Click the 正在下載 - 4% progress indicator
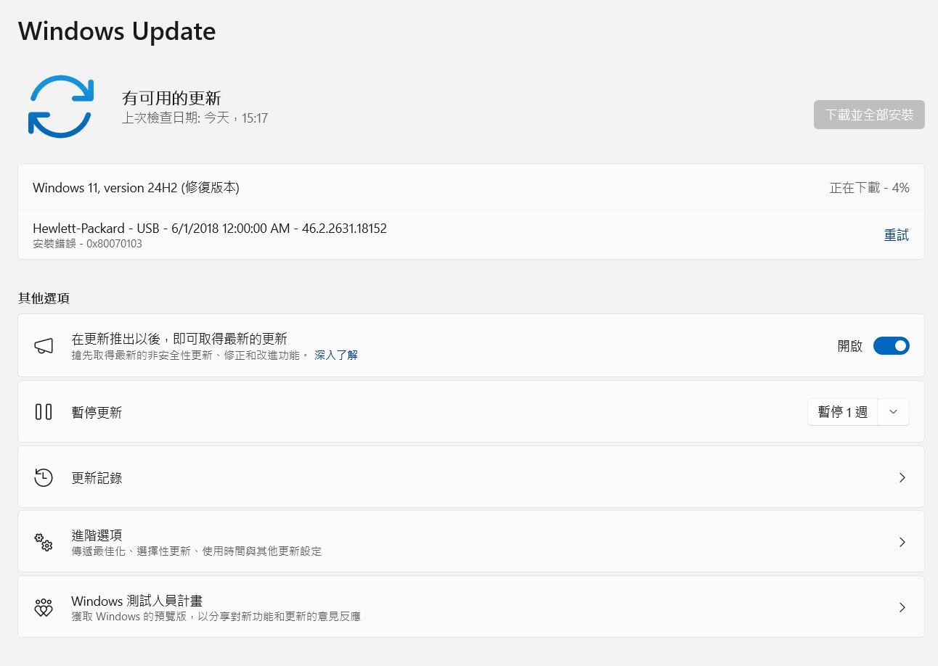Screen dimensions: 938x666 coord(869,187)
